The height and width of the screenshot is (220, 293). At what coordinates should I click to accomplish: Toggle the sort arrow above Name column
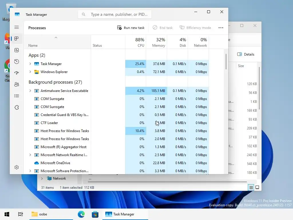click(56, 38)
